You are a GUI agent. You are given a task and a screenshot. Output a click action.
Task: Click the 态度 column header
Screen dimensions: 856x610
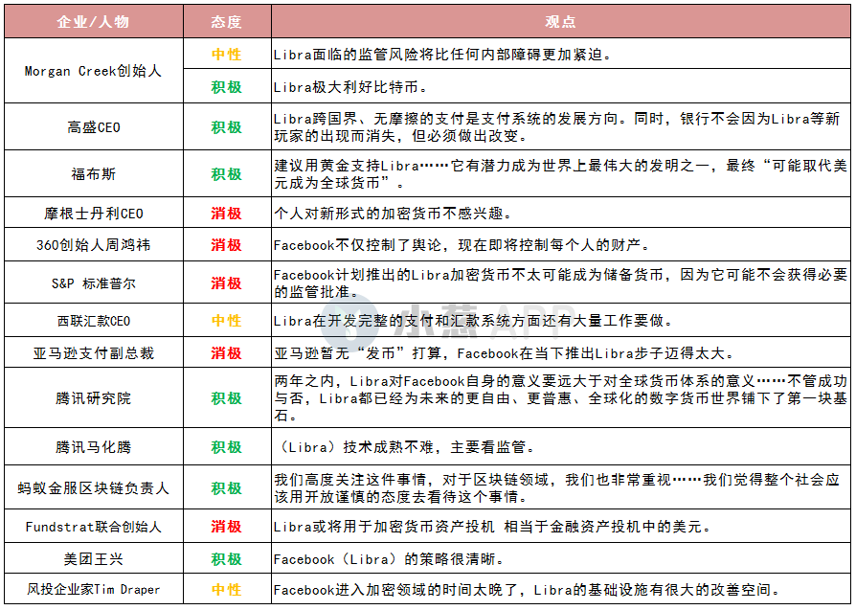pyautogui.click(x=227, y=22)
